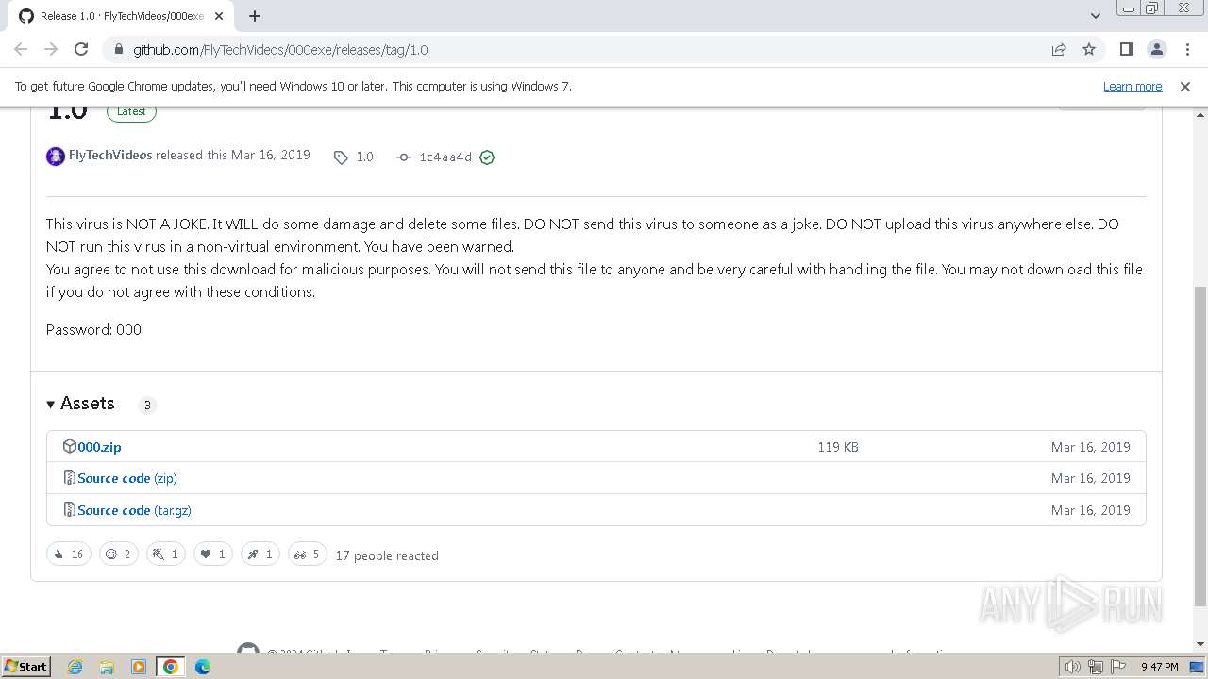The image size is (1208, 679).
Task: Open the Chrome side panel icon
Action: (x=1126, y=49)
